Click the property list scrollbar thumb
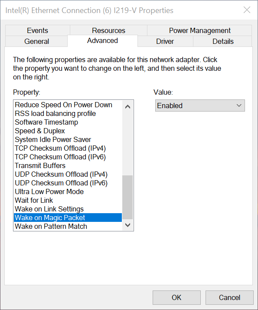Image resolution: width=258 pixels, height=310 pixels. [127, 197]
